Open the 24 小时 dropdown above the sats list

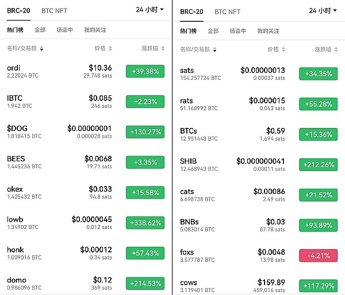coord(323,10)
